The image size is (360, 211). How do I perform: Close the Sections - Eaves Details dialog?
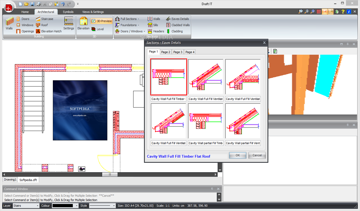[264, 43]
